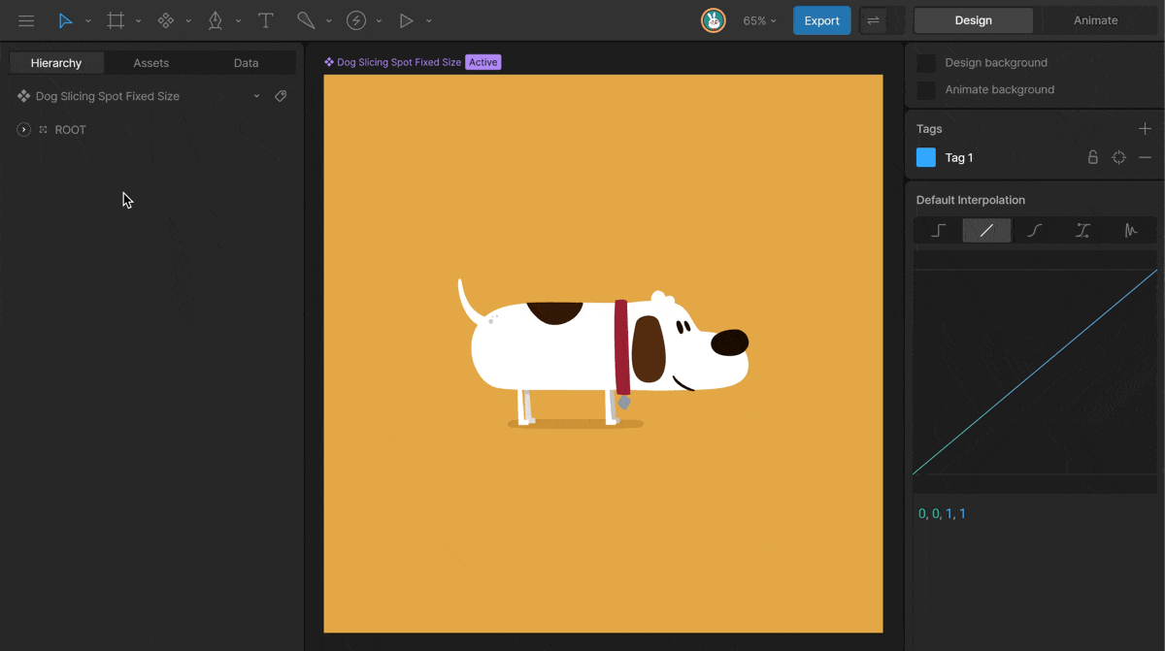Open the 65% zoom level dropdown

click(759, 20)
